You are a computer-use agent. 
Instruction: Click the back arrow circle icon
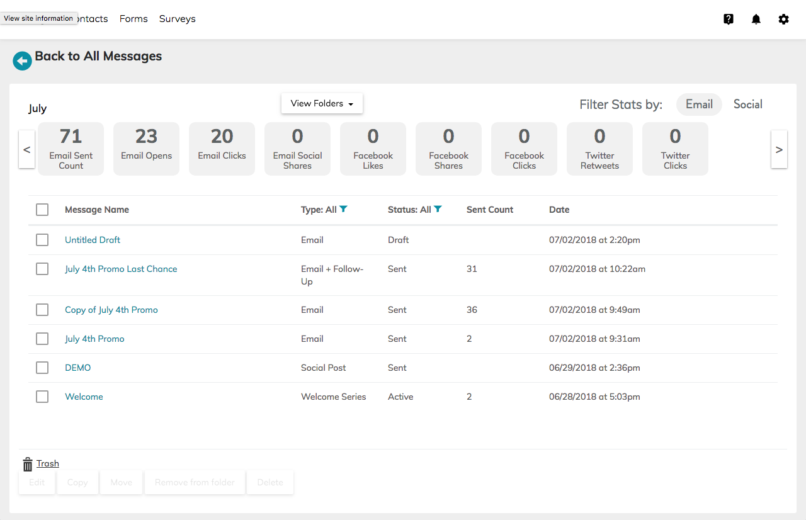(23, 60)
